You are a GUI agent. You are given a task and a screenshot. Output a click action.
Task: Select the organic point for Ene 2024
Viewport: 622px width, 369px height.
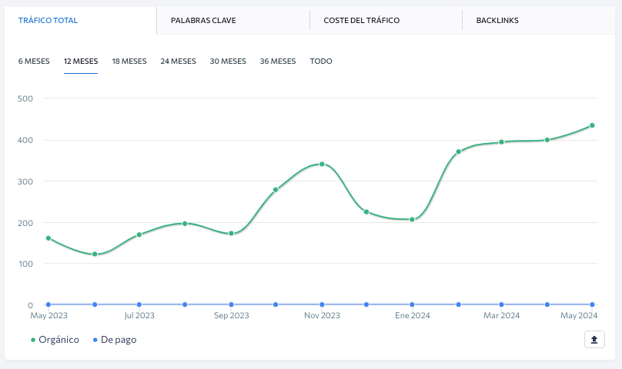[x=412, y=219]
